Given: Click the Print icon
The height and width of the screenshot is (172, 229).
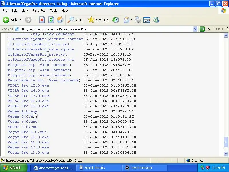Looking at the screenshot, I should tap(138, 20).
